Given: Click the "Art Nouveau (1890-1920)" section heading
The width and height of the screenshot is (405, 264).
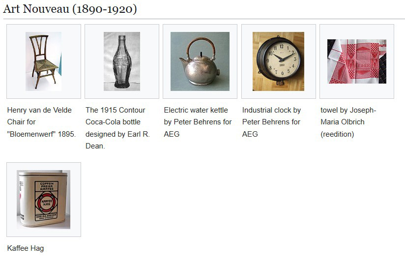Looking at the screenshot, I should click(x=70, y=9).
